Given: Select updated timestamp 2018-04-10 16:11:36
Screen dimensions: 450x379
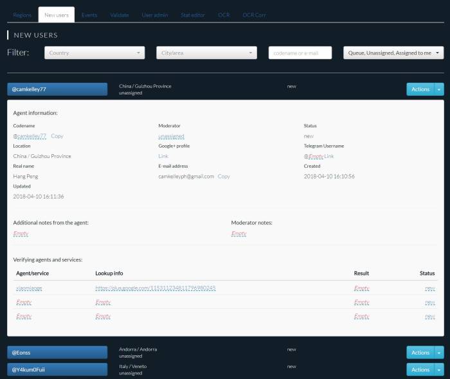Looking at the screenshot, I should point(39,197).
